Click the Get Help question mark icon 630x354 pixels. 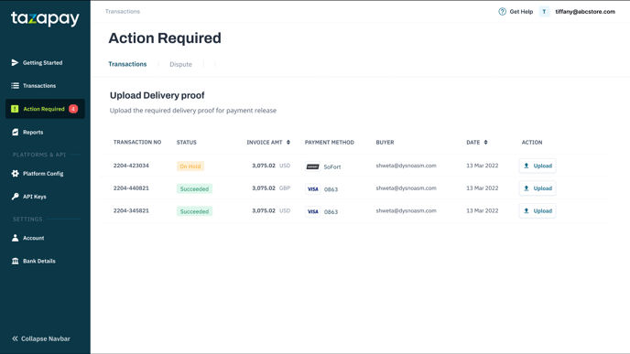click(502, 12)
